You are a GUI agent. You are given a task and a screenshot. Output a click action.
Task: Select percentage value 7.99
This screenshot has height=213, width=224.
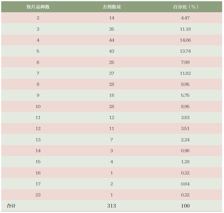click(x=185, y=62)
